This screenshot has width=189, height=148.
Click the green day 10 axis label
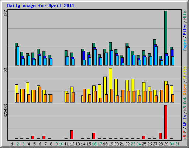coord(61,144)
